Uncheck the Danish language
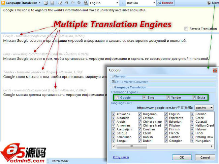219x164 pixels. tap(139, 137)
